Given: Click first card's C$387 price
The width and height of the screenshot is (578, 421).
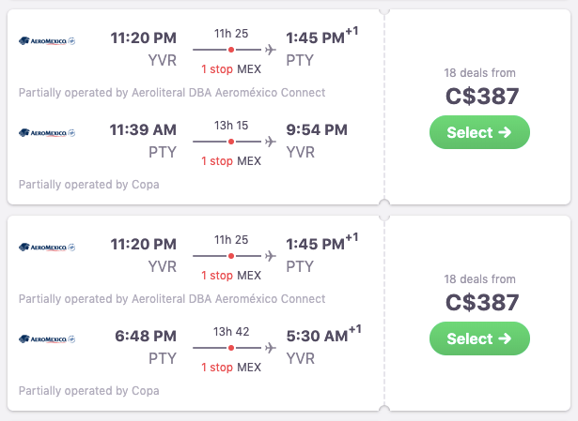Looking at the screenshot, I should click(482, 97).
